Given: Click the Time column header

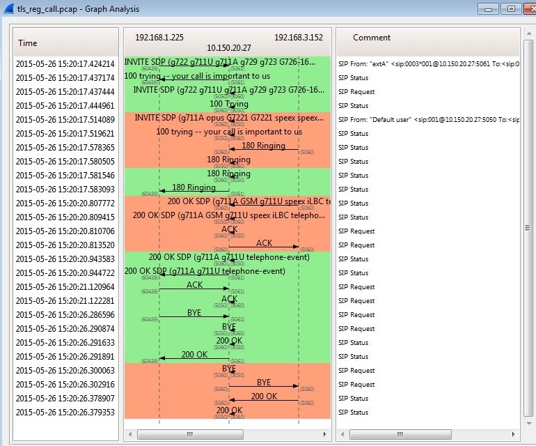Looking at the screenshot, I should click(x=65, y=43).
